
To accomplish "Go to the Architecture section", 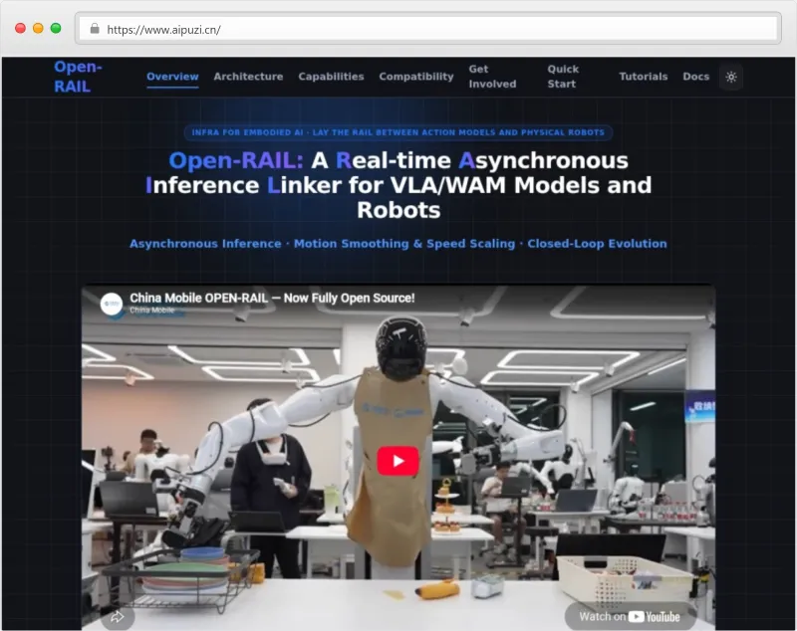I will pos(248,77).
